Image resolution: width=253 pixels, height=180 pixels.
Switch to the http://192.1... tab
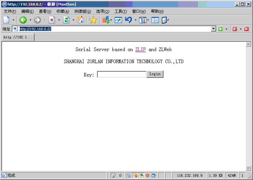click(18, 37)
